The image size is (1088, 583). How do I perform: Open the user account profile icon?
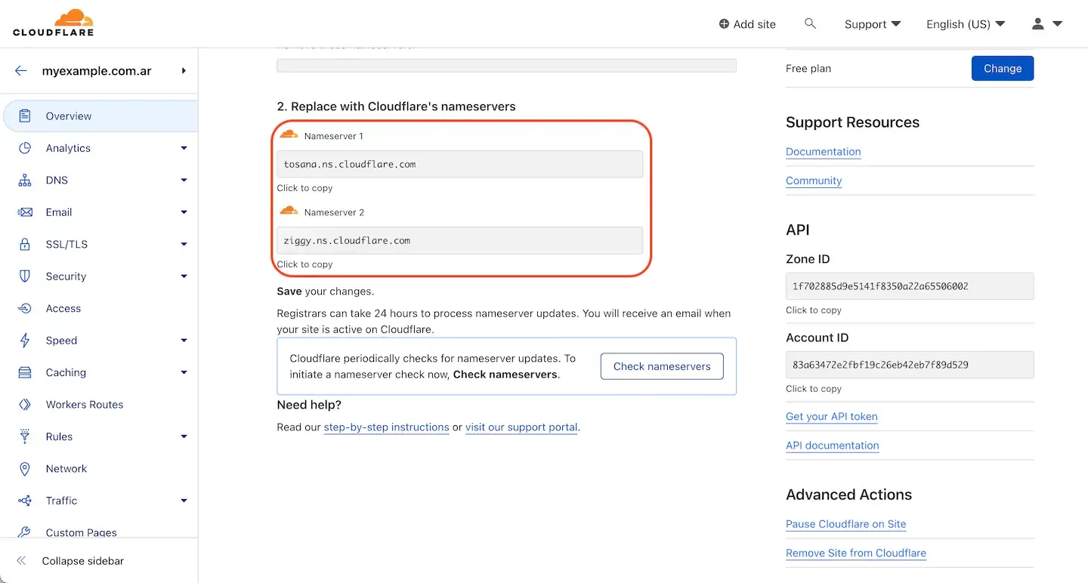1038,24
